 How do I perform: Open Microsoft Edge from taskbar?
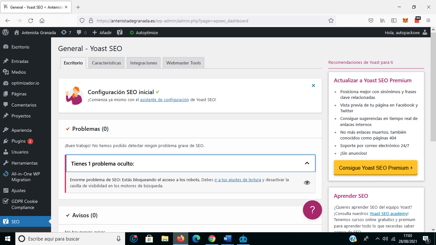(x=196, y=239)
